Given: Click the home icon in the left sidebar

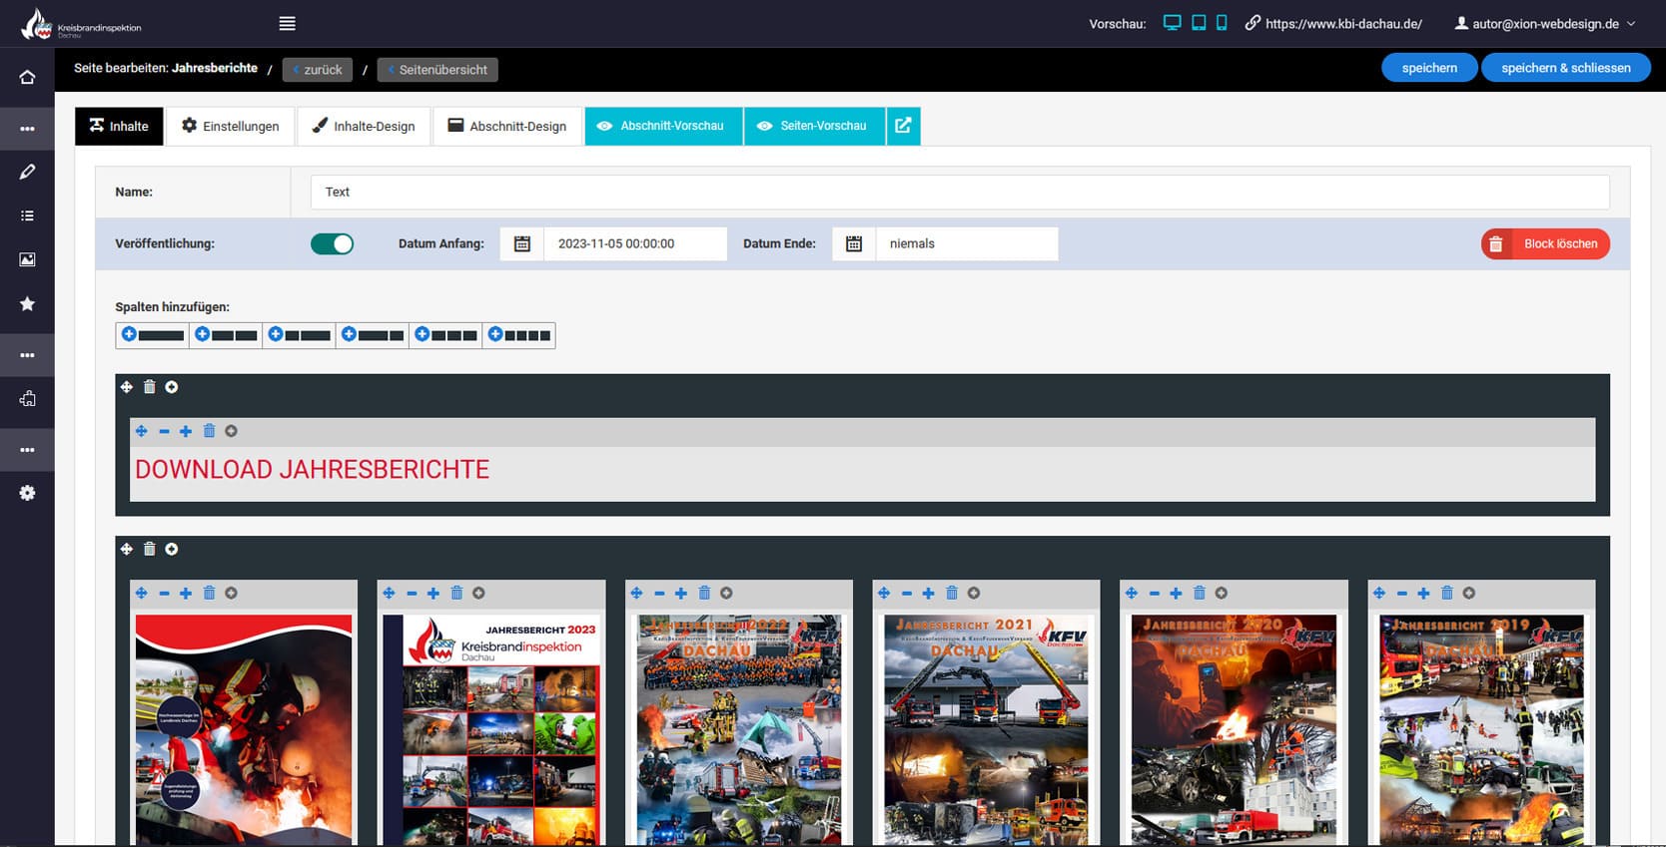Looking at the screenshot, I should click(x=27, y=78).
